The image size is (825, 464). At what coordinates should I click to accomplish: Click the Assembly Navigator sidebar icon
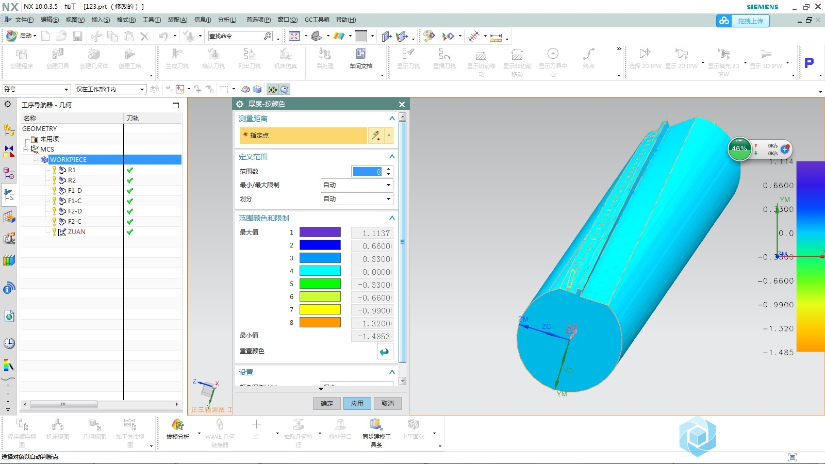9,130
